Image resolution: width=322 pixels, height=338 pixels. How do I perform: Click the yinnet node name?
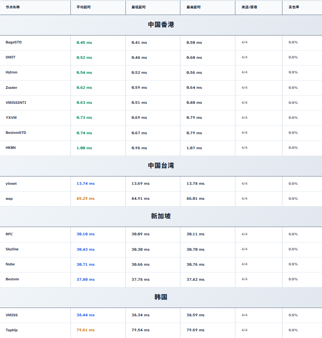[11, 184]
